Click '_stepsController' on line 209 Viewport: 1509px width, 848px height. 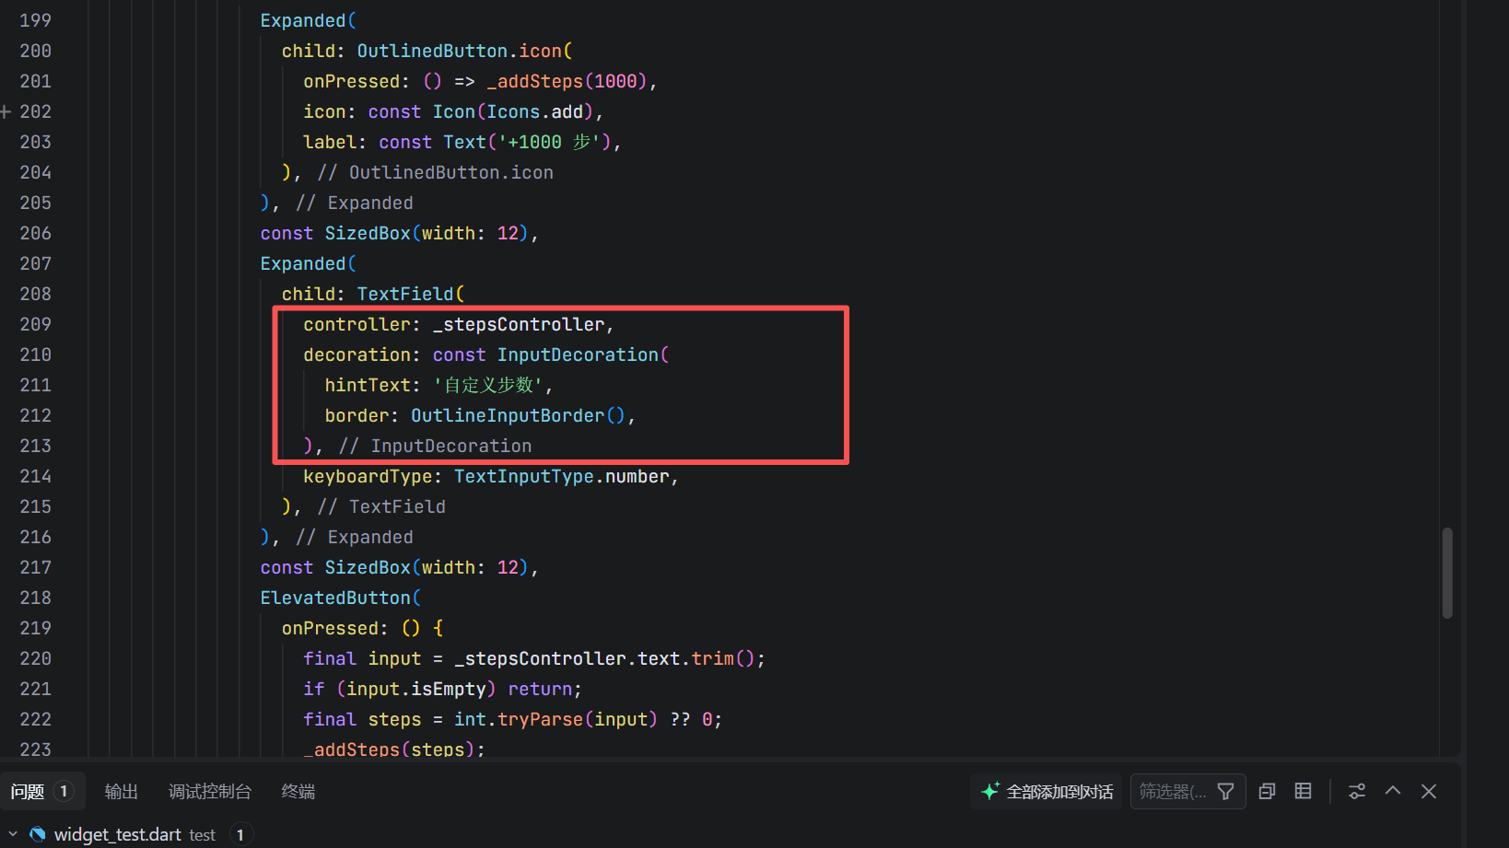519,324
